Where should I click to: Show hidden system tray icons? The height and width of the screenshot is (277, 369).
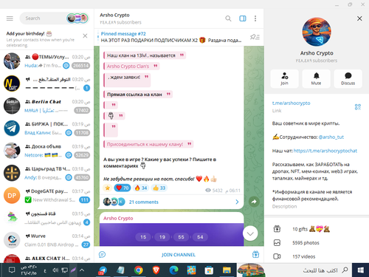point(82,270)
